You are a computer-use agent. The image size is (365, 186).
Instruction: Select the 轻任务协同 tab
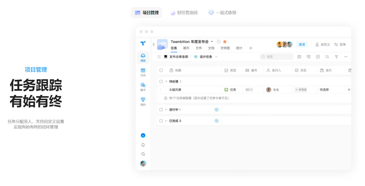(184, 13)
